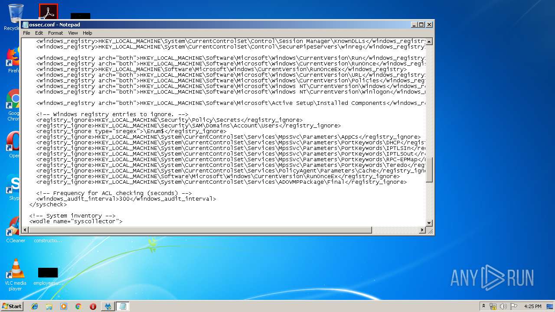Click the PolicyAgent\Parameters\Cache registry_ignore line
The image size is (555, 312).
click(231, 171)
